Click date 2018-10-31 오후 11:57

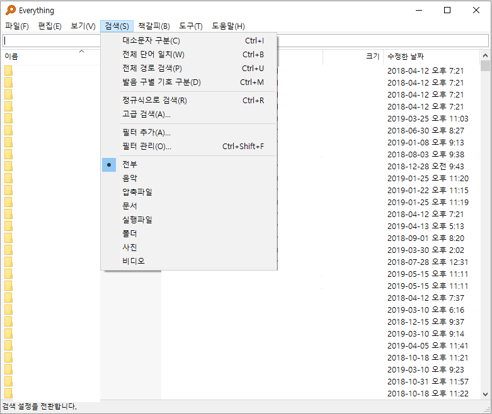(428, 382)
